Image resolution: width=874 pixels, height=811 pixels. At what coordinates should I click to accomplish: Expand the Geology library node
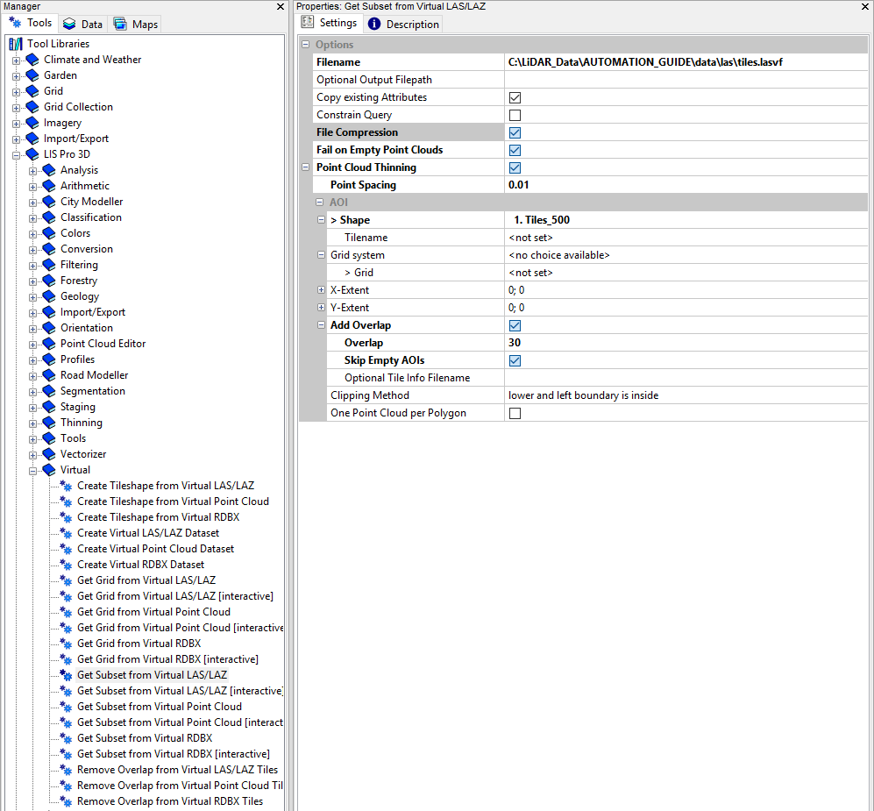(33, 297)
